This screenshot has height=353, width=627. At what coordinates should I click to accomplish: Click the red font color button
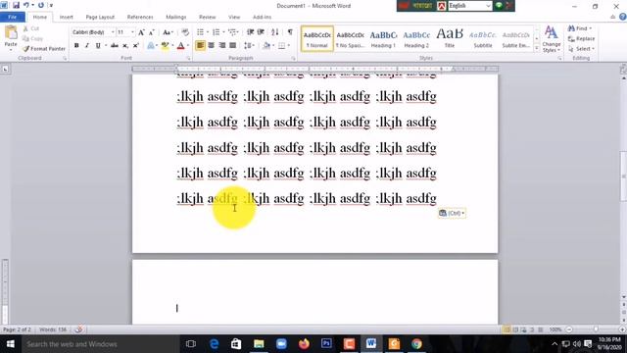[180, 46]
